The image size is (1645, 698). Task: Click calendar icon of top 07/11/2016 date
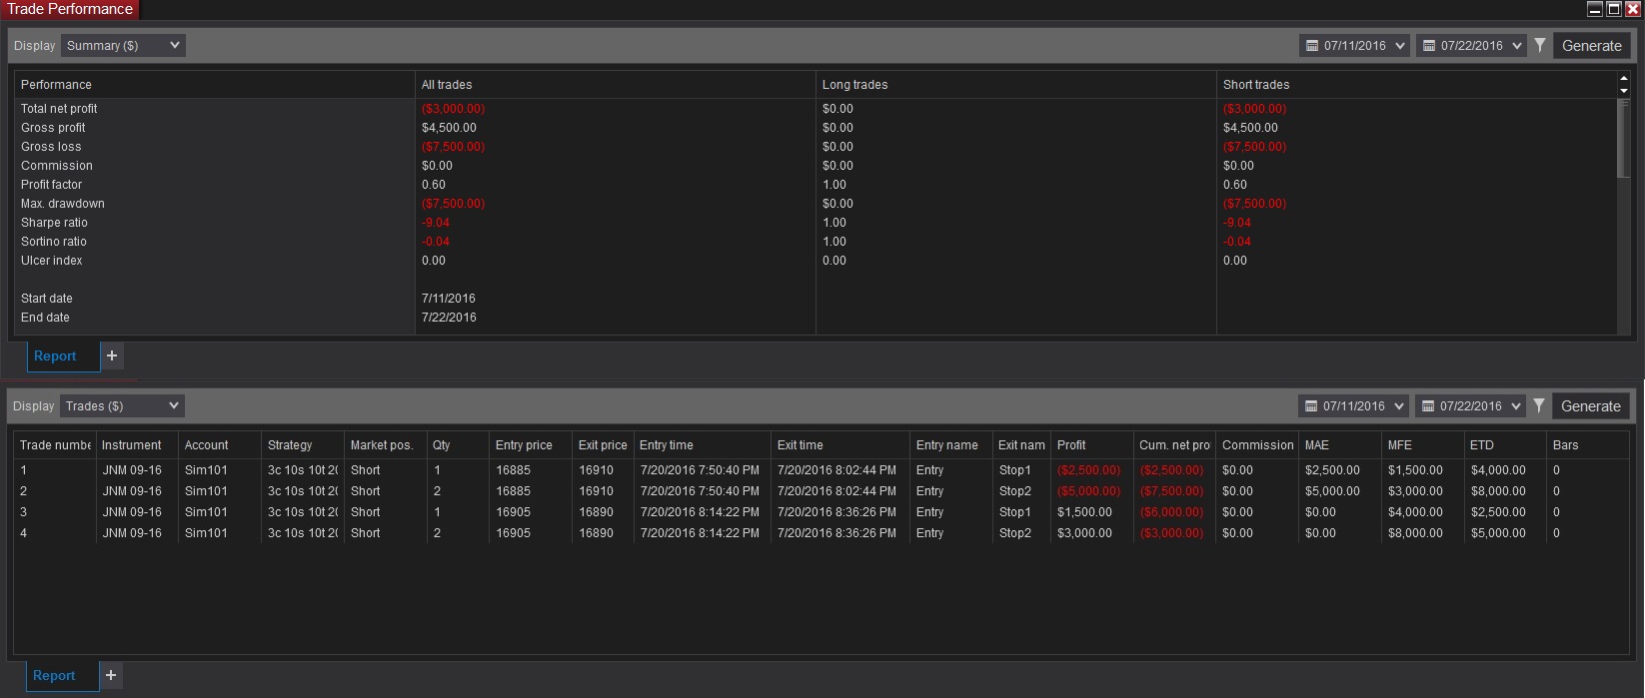click(1312, 46)
